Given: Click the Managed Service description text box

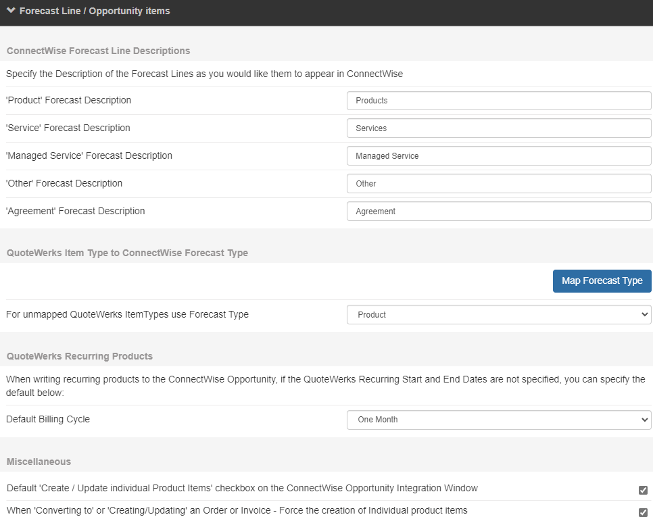Looking at the screenshot, I should (x=498, y=156).
